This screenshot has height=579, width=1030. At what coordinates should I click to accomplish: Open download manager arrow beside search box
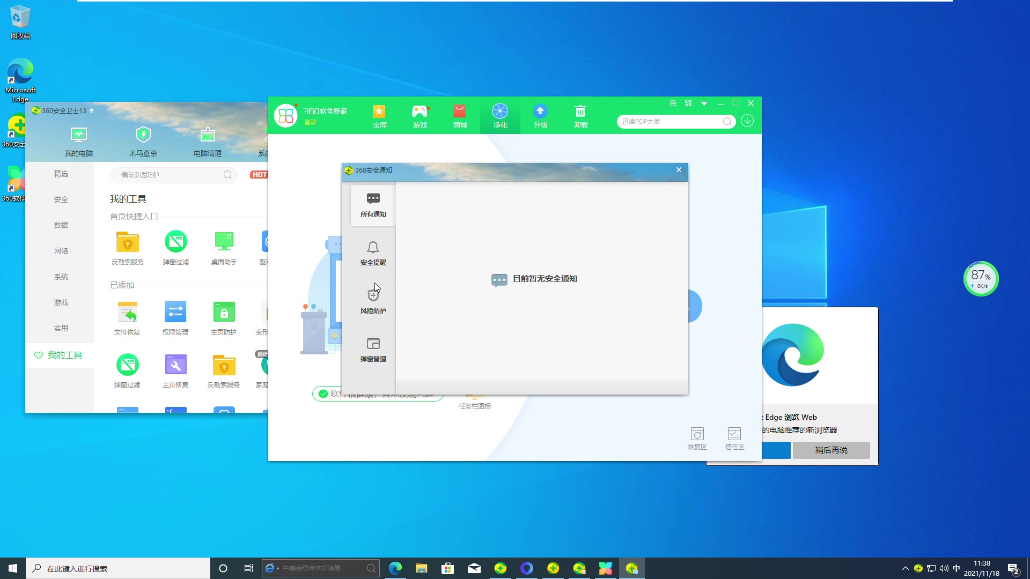click(747, 121)
